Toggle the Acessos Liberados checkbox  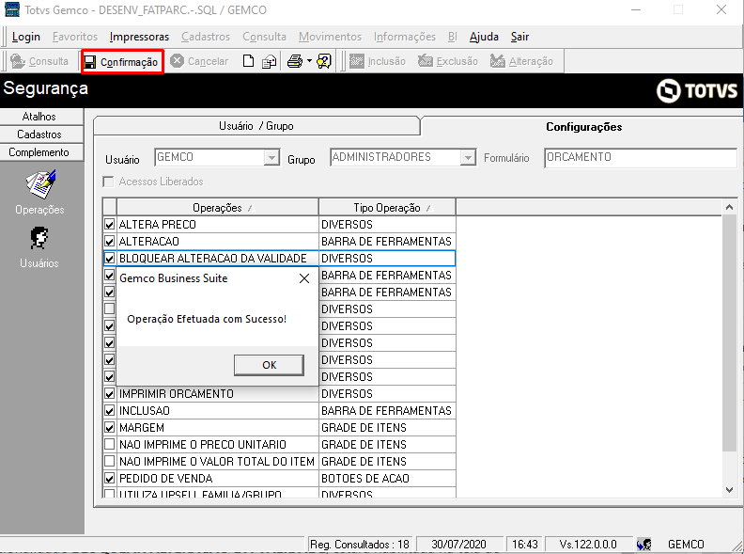click(x=109, y=182)
